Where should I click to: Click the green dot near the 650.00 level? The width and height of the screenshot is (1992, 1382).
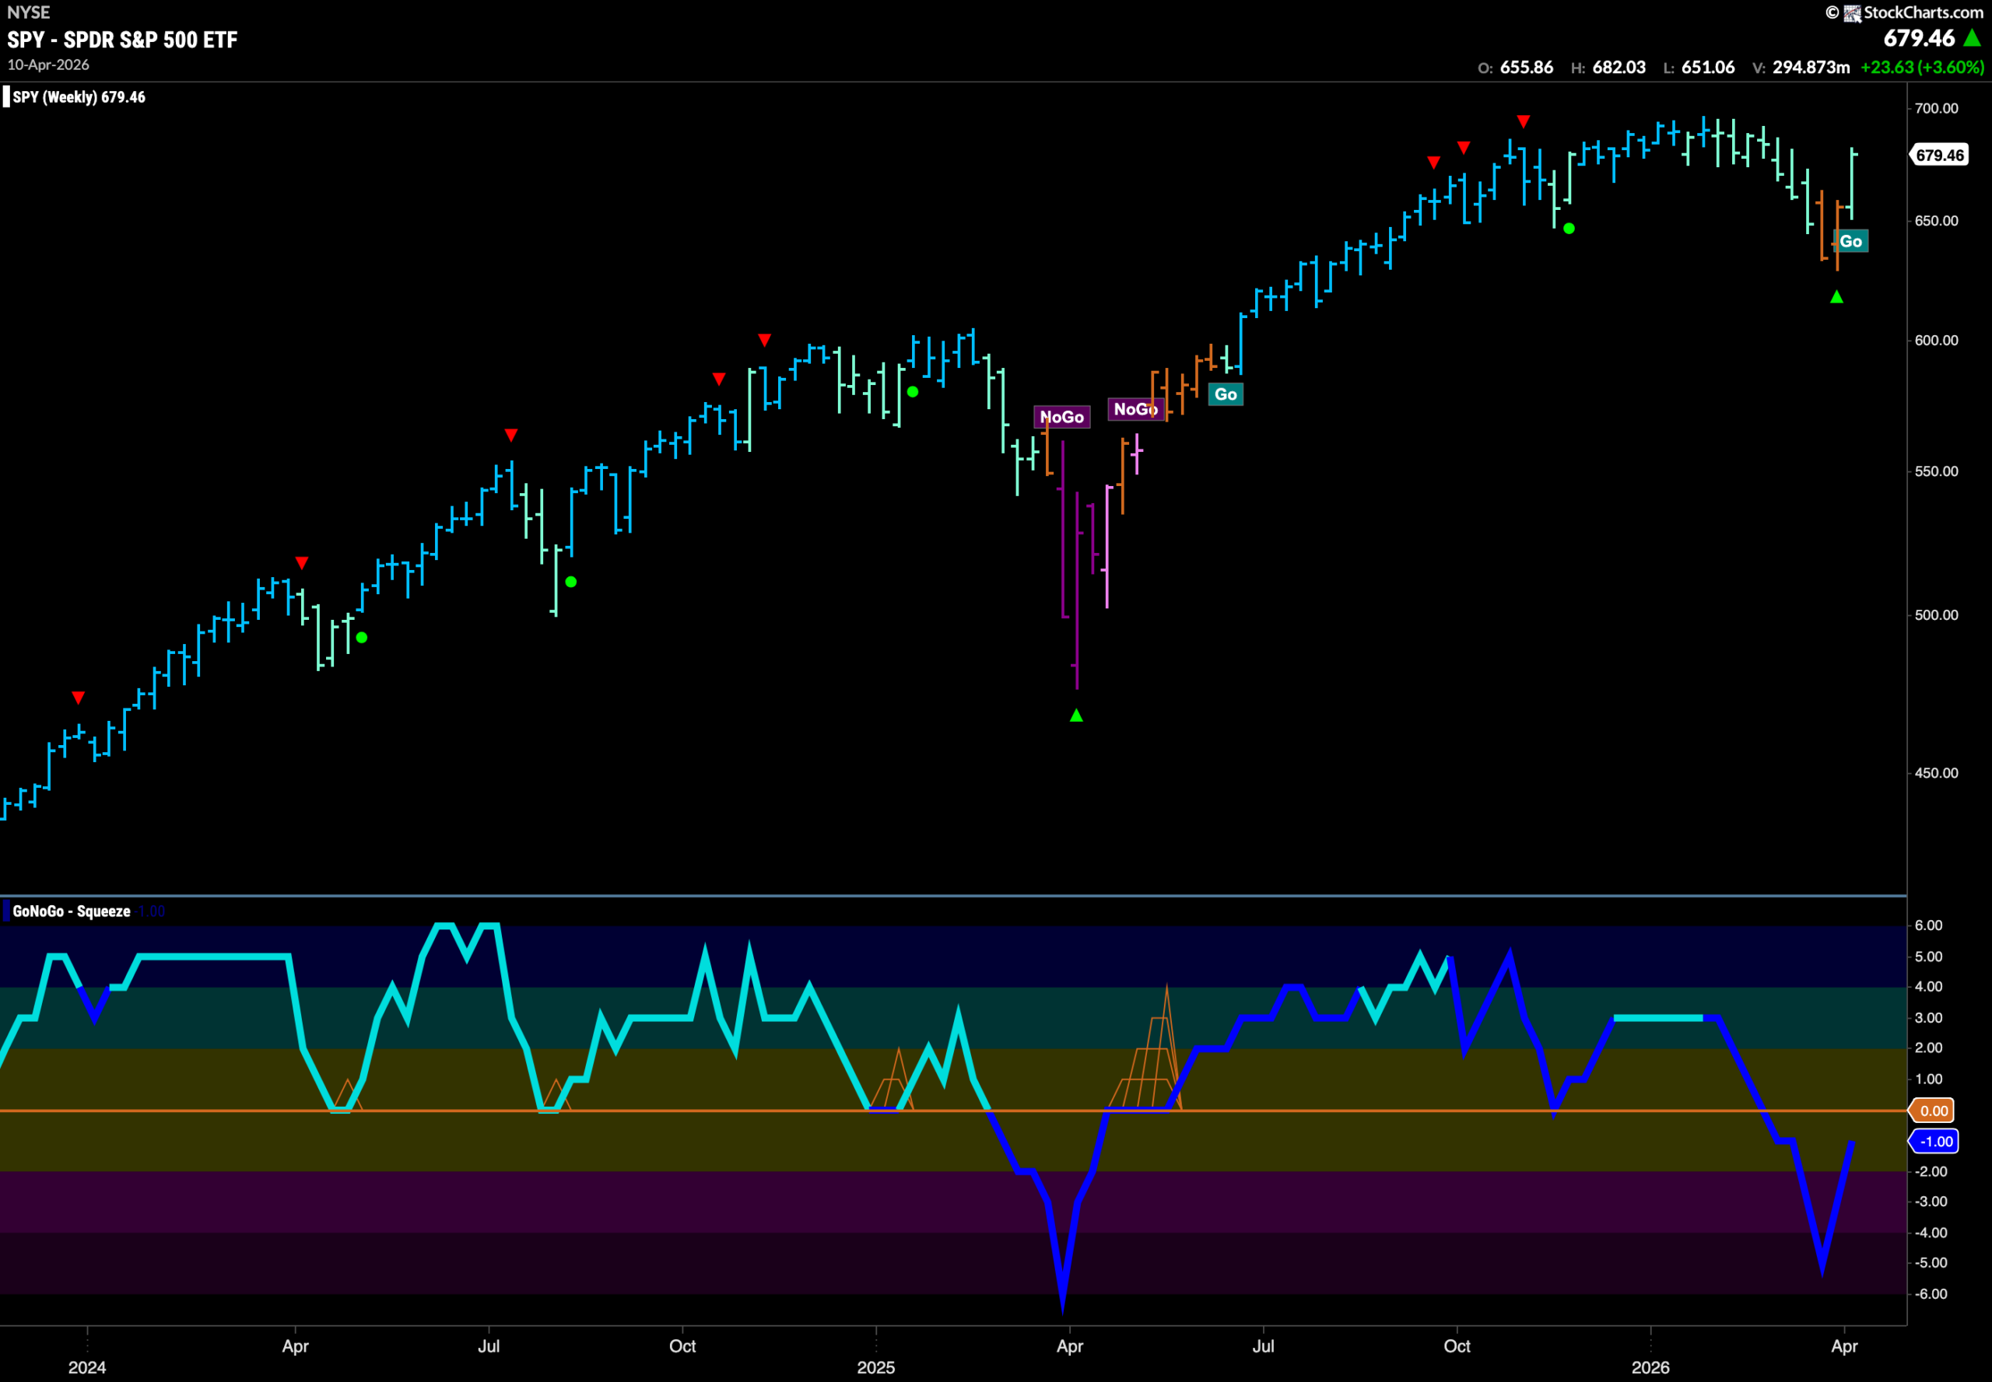[x=1569, y=229]
